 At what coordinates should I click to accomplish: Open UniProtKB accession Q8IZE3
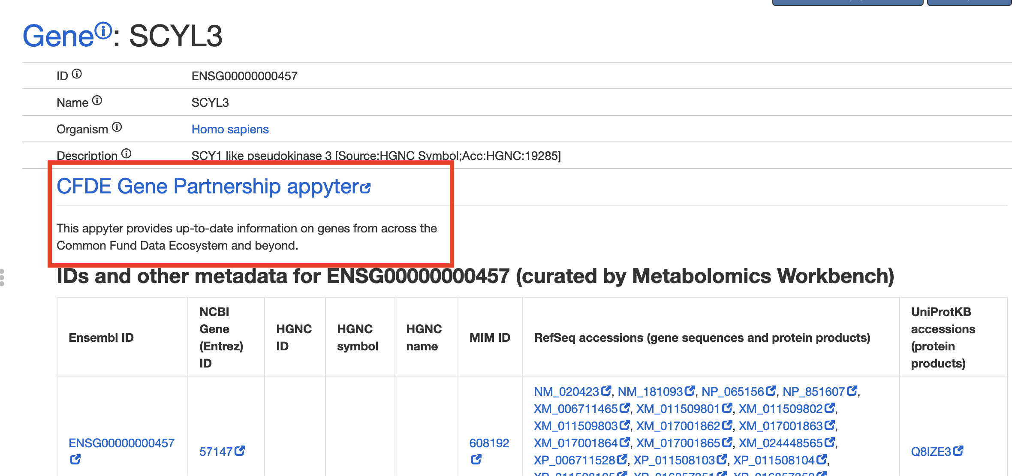pyautogui.click(x=931, y=452)
